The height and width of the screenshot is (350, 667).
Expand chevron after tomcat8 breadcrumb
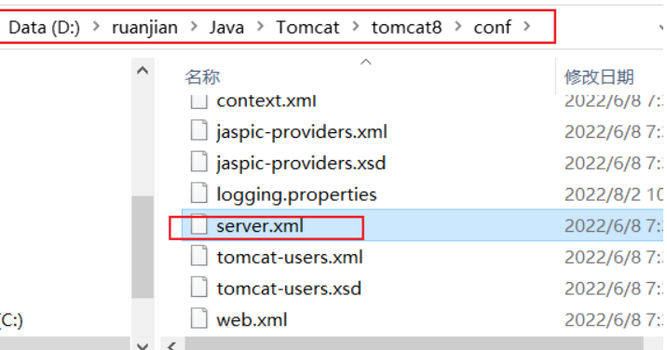[x=458, y=27]
